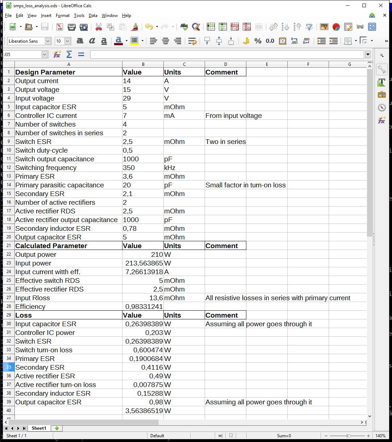Open the Name Box dropdown
The height and width of the screenshot is (442, 392).
coord(45,55)
